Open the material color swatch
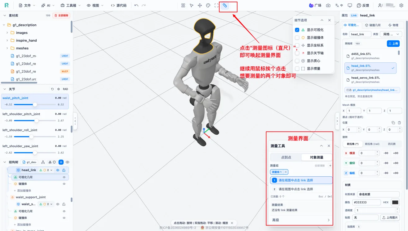 [x=395, y=202]
